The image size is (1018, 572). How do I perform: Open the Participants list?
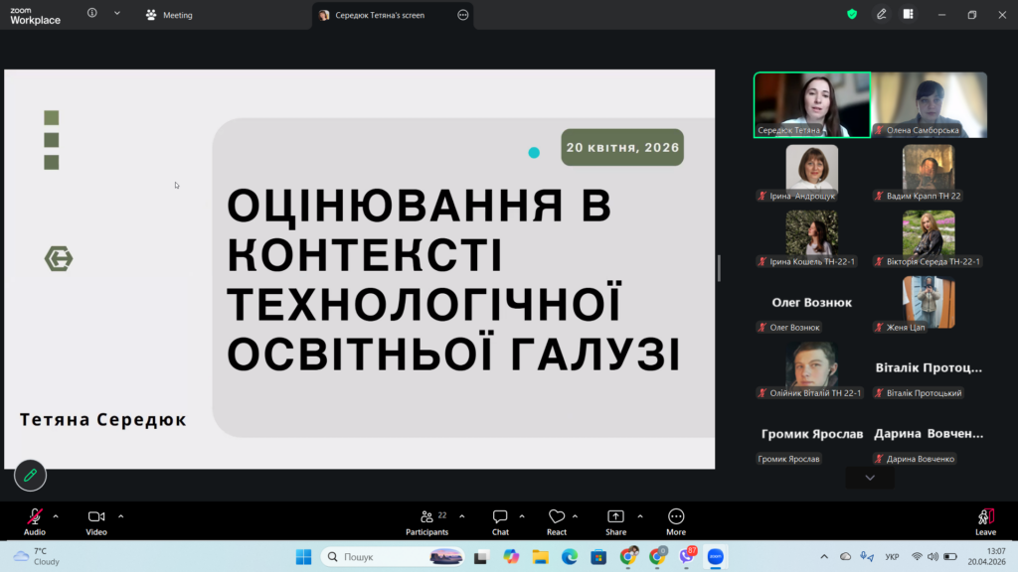(x=427, y=520)
